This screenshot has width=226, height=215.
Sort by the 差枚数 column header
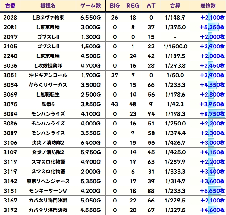coord(207,6)
